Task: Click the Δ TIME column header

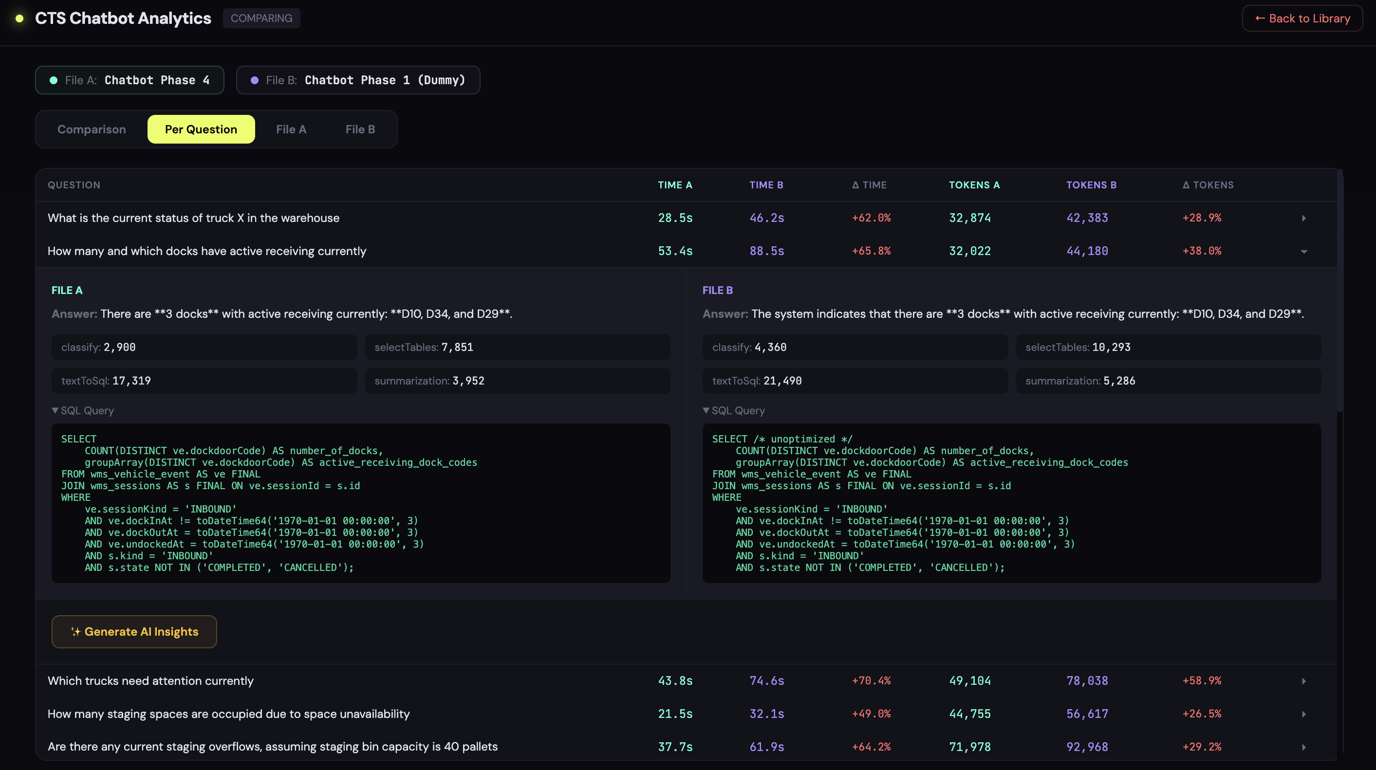Action: [869, 185]
